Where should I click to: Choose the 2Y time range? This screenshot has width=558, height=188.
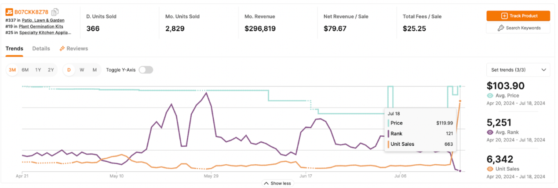[x=51, y=70]
